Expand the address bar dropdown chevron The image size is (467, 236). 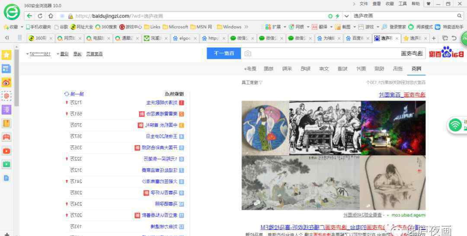click(346, 16)
